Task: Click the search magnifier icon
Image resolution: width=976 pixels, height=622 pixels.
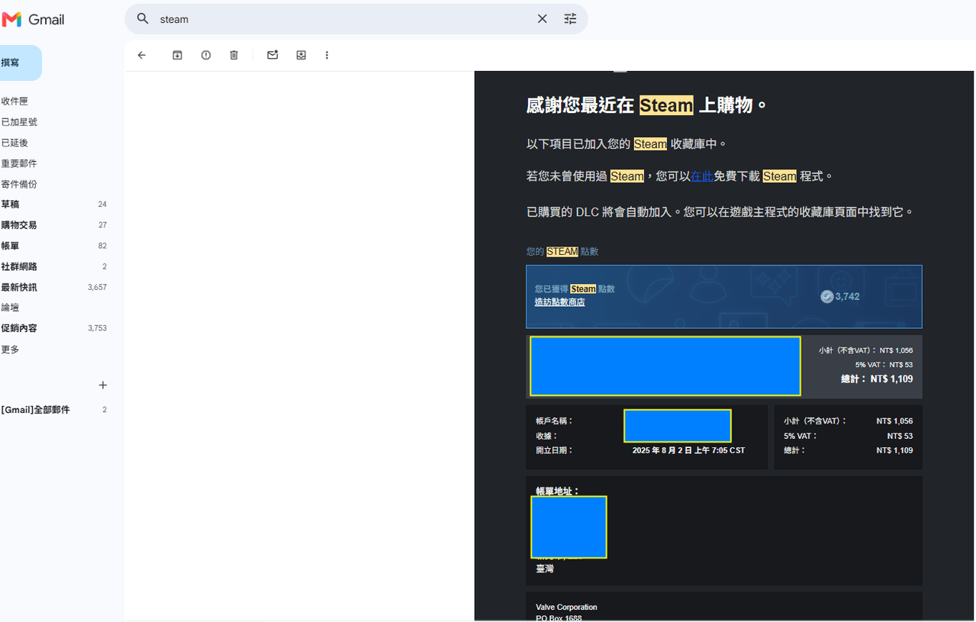Action: pos(143,19)
